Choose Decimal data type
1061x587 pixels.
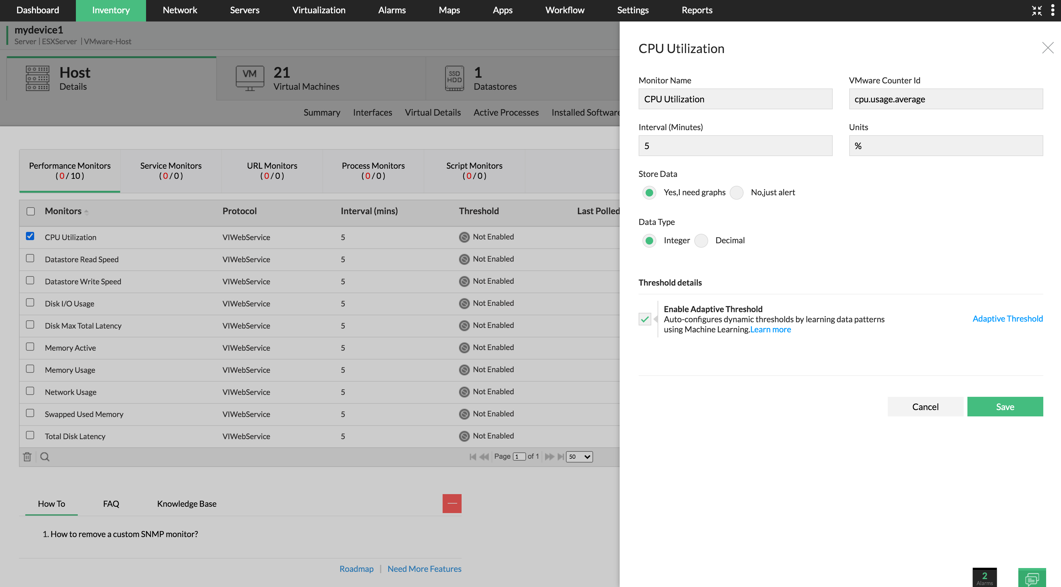pyautogui.click(x=701, y=240)
